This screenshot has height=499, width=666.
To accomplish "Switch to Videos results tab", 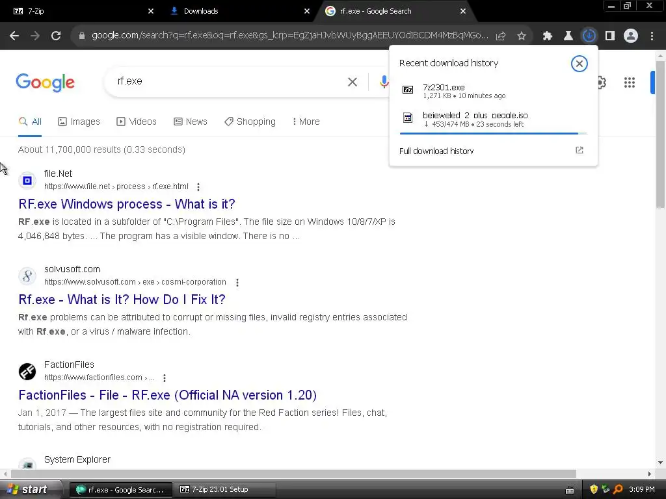I will (137, 122).
